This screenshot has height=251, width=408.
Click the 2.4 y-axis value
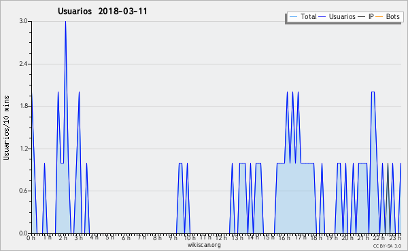pos(23,64)
